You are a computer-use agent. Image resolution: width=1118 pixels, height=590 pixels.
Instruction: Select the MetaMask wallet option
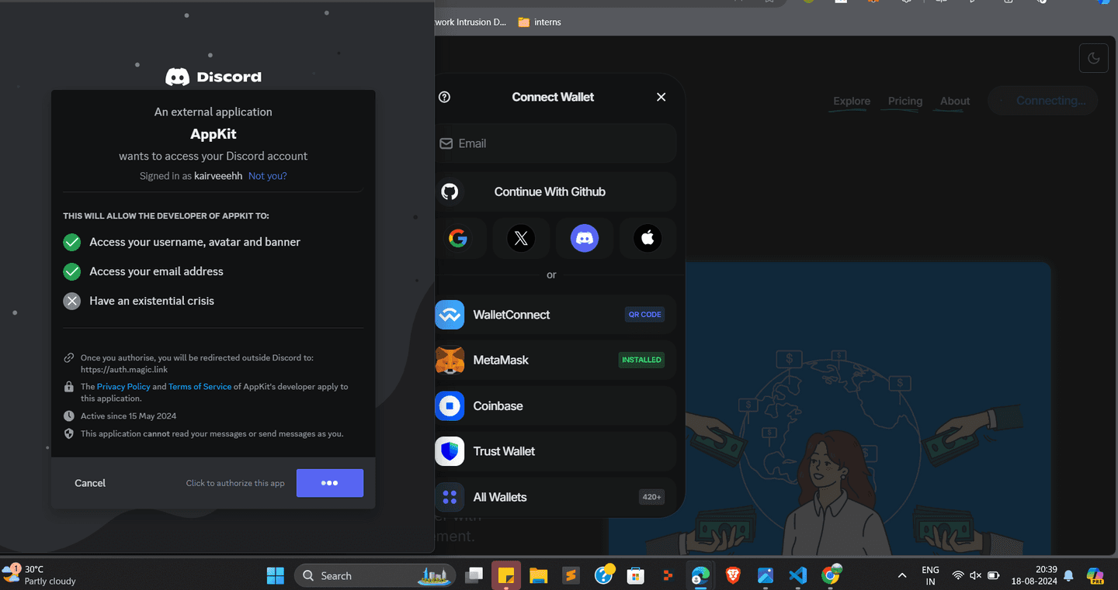[555, 360]
